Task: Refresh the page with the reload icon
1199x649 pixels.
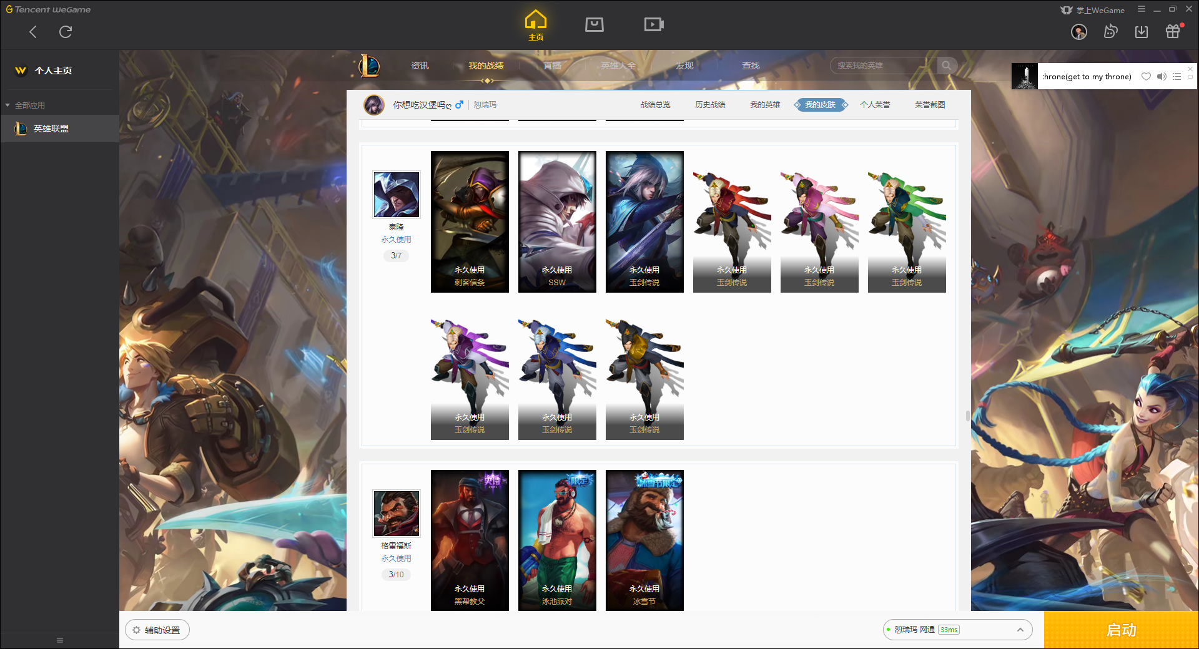Action: [x=66, y=32]
